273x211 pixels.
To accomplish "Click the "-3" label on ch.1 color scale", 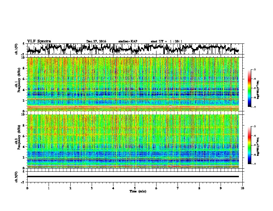I will tap(254, 69).
